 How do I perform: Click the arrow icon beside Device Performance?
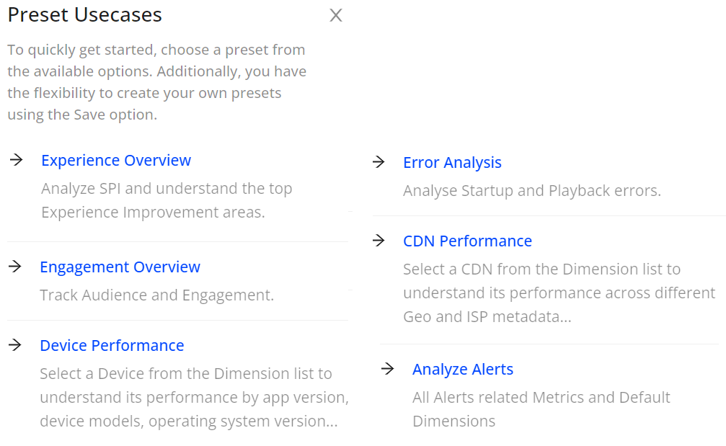(x=15, y=345)
